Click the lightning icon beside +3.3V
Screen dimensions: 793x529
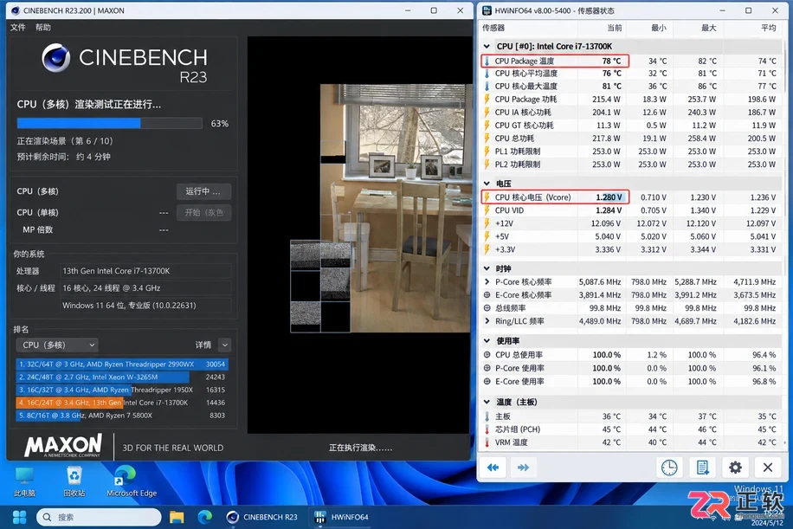[487, 249]
